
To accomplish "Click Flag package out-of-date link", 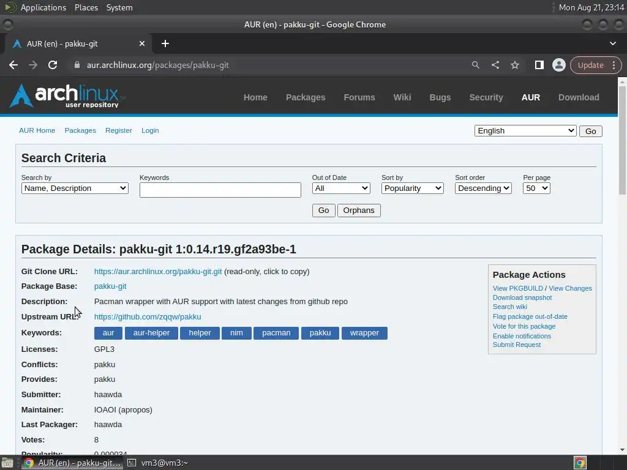I will (530, 316).
